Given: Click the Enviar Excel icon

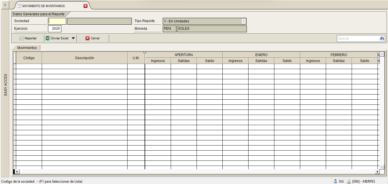Looking at the screenshot, I should (48, 38).
